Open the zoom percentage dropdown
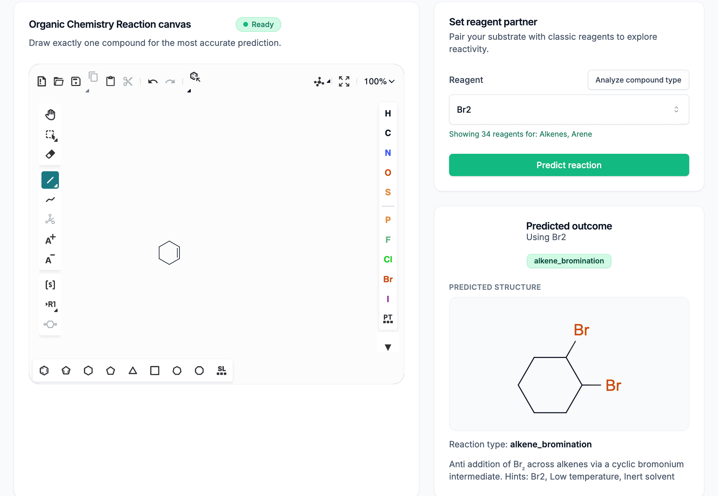718x496 pixels. click(x=379, y=81)
